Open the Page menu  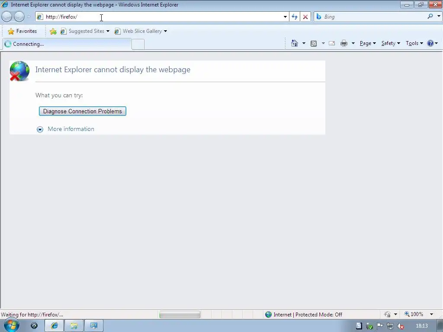[368, 43]
